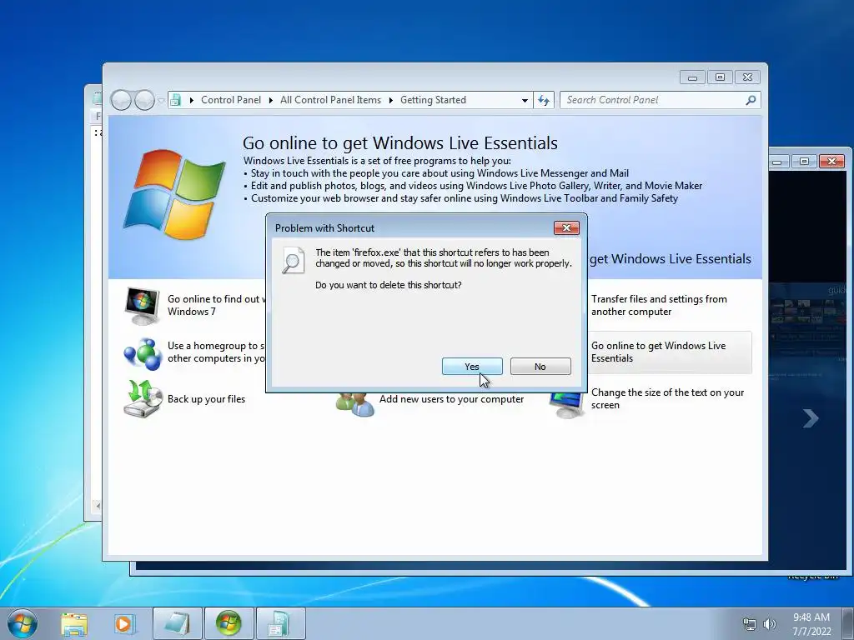
Task: Minimize the dark background window on the right
Action: pyautogui.click(x=778, y=161)
